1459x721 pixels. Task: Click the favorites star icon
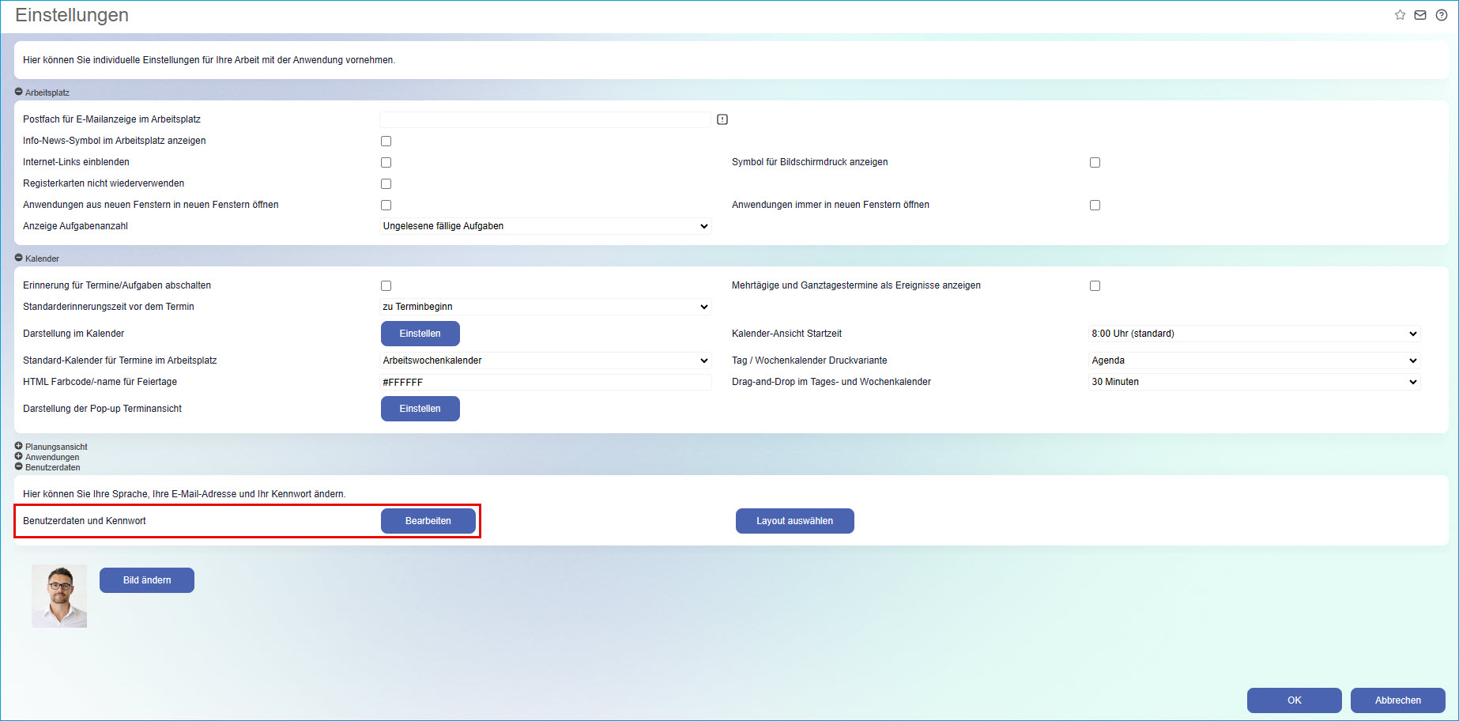pyautogui.click(x=1400, y=15)
